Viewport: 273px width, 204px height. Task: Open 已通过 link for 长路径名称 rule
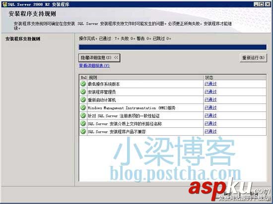tap(210, 123)
